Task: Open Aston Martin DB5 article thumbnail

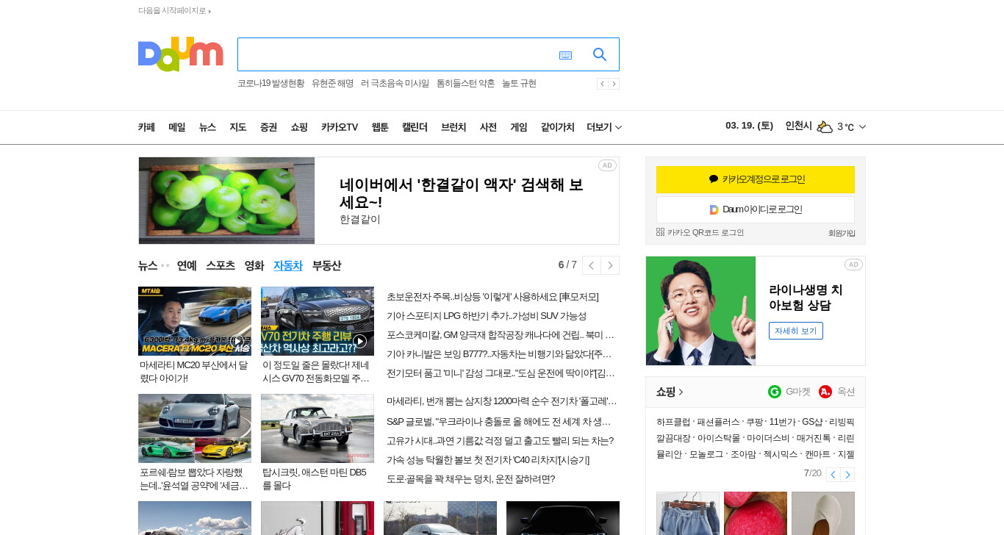Action: click(x=318, y=428)
